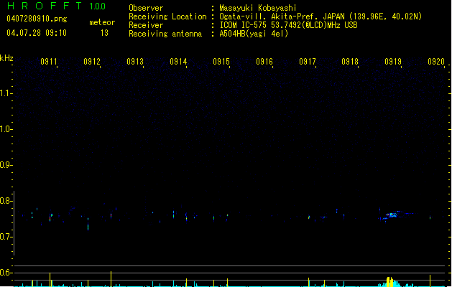Click the Observer field label
The height and width of the screenshot is (287, 452).
146,8
